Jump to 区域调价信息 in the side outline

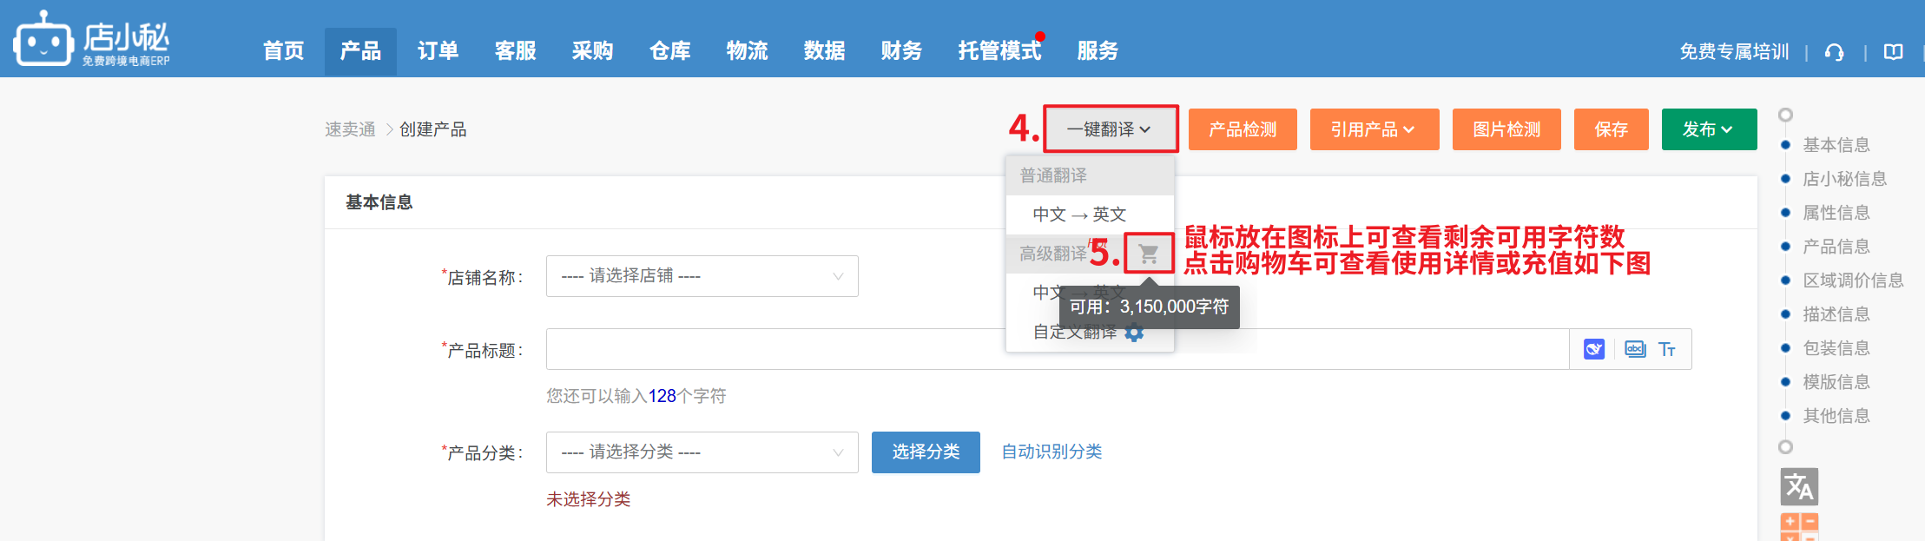click(1853, 280)
